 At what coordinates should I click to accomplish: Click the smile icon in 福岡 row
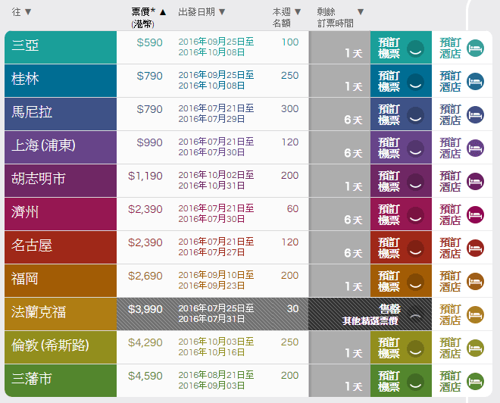pyautogui.click(x=414, y=281)
